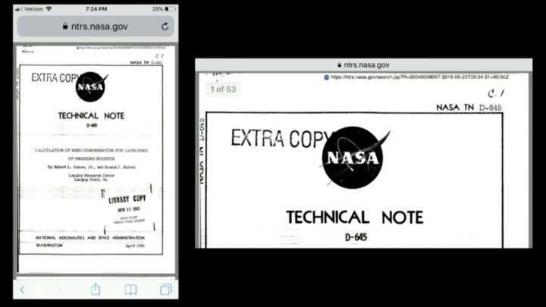The width and height of the screenshot is (546, 307).
Task: Tap the authors line on phone page
Action: [x=92, y=167]
